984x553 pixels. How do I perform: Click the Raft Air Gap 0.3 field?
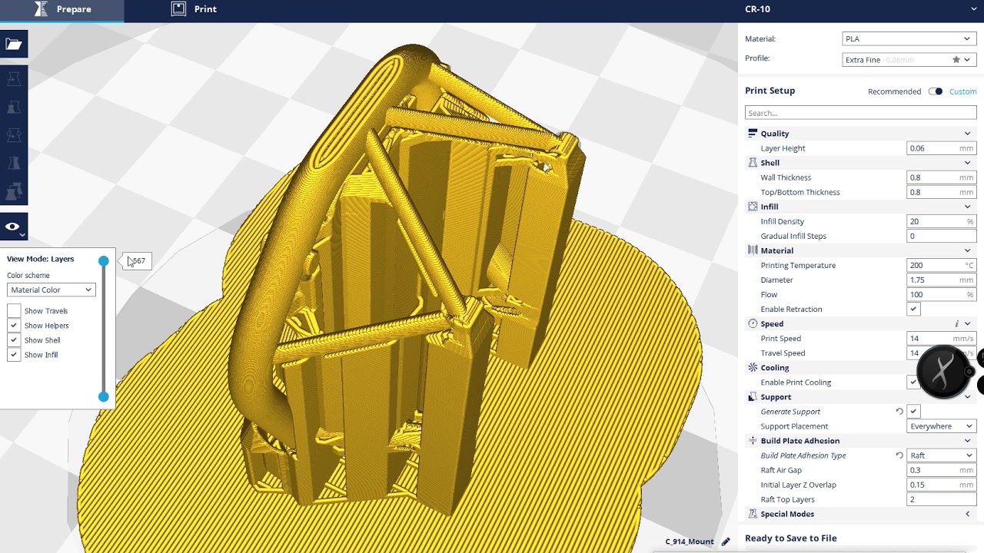[x=941, y=470]
